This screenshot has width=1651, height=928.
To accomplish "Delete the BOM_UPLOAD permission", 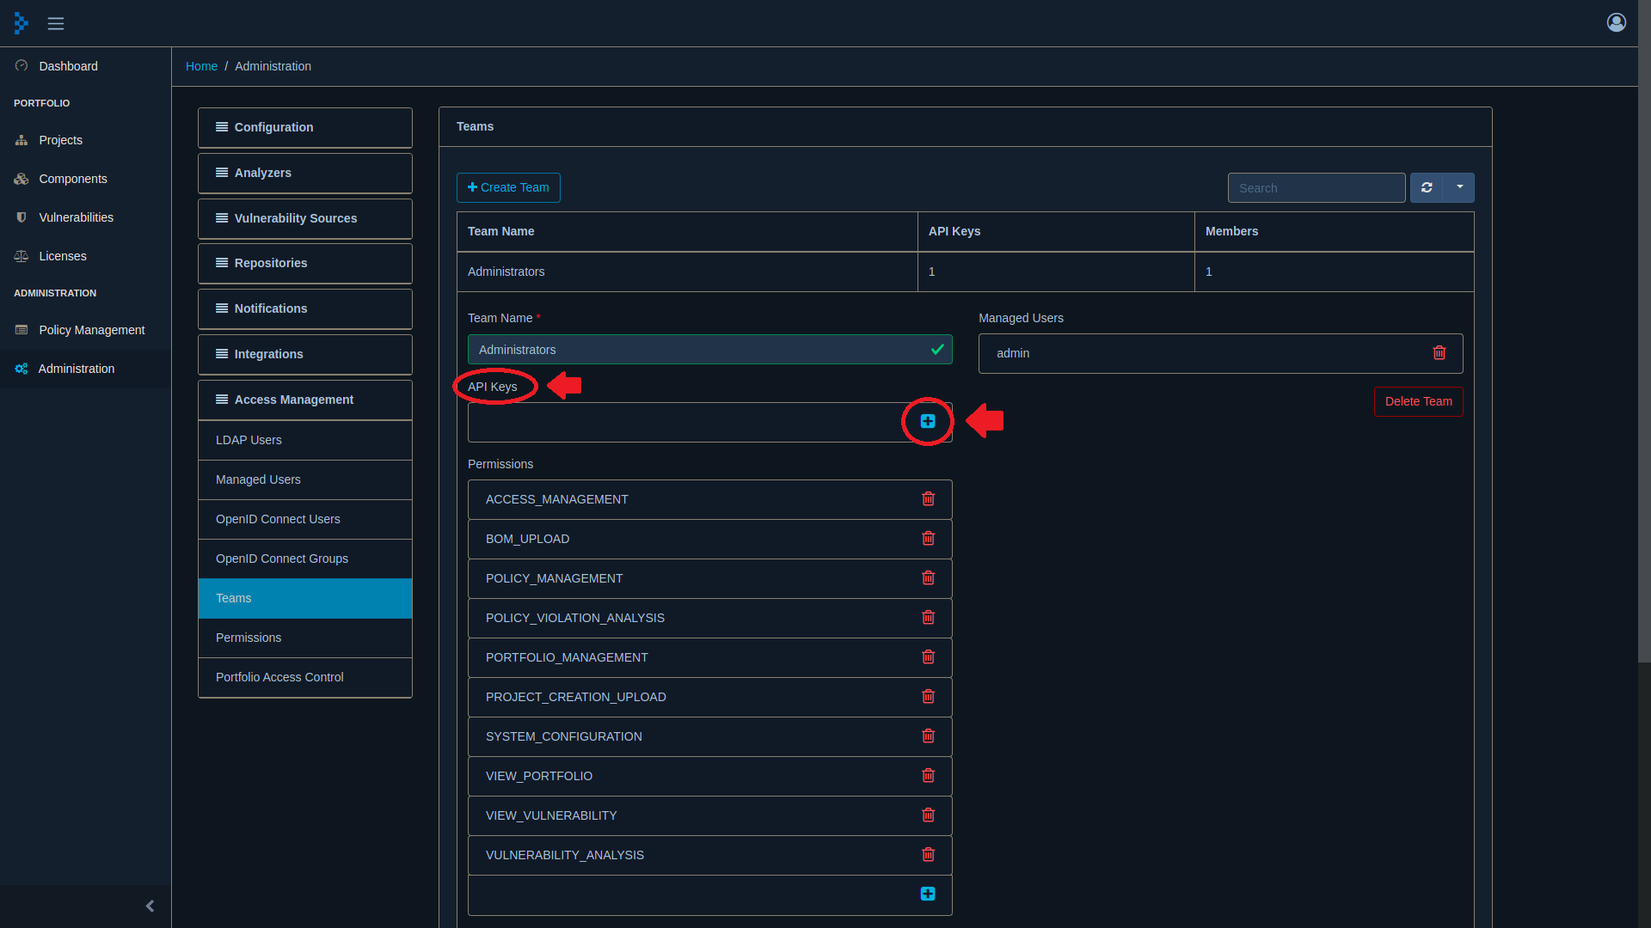I will click(x=928, y=538).
